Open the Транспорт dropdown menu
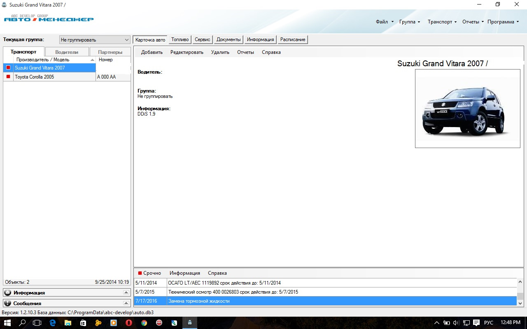This screenshot has width=527, height=329. click(x=442, y=22)
